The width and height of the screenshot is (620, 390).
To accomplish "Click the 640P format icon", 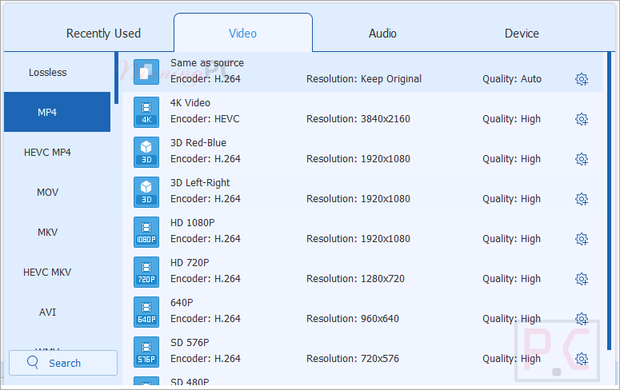I will coord(146,312).
